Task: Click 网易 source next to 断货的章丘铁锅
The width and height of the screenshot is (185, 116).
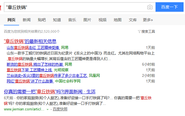Action: click(68, 64)
